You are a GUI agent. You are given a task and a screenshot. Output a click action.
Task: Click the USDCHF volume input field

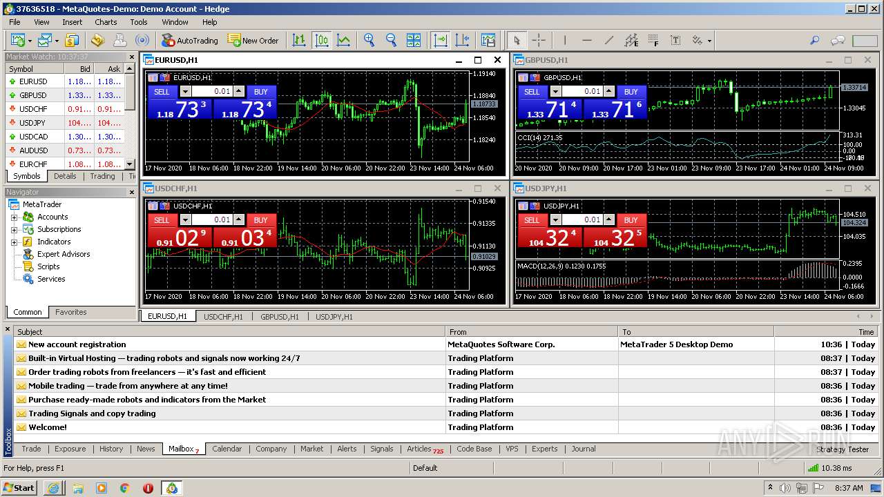pyautogui.click(x=212, y=220)
